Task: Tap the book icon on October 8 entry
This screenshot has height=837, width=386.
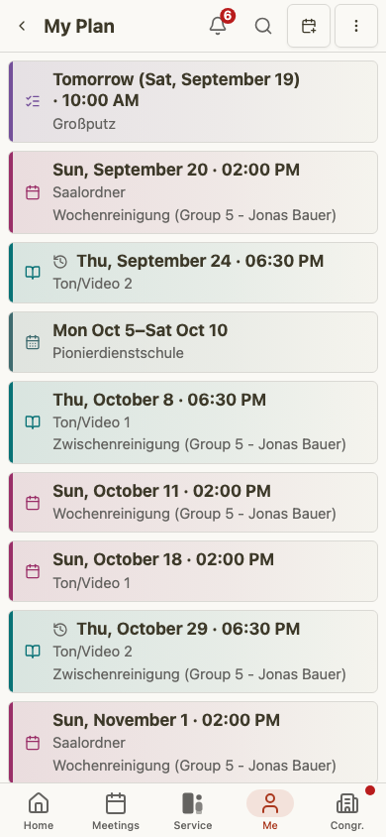Action: pyautogui.click(x=33, y=422)
